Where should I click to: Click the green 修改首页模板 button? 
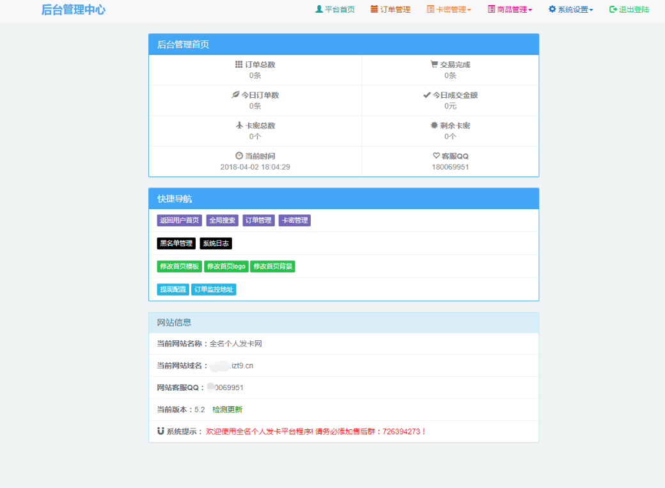(x=180, y=266)
